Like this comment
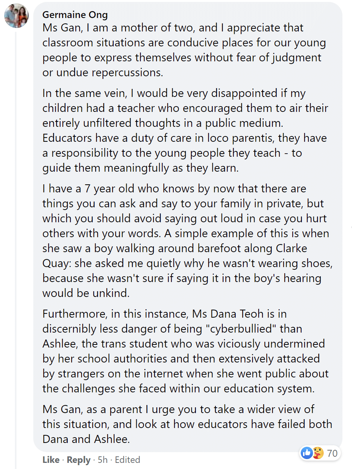The width and height of the screenshot is (352, 469). point(51,459)
